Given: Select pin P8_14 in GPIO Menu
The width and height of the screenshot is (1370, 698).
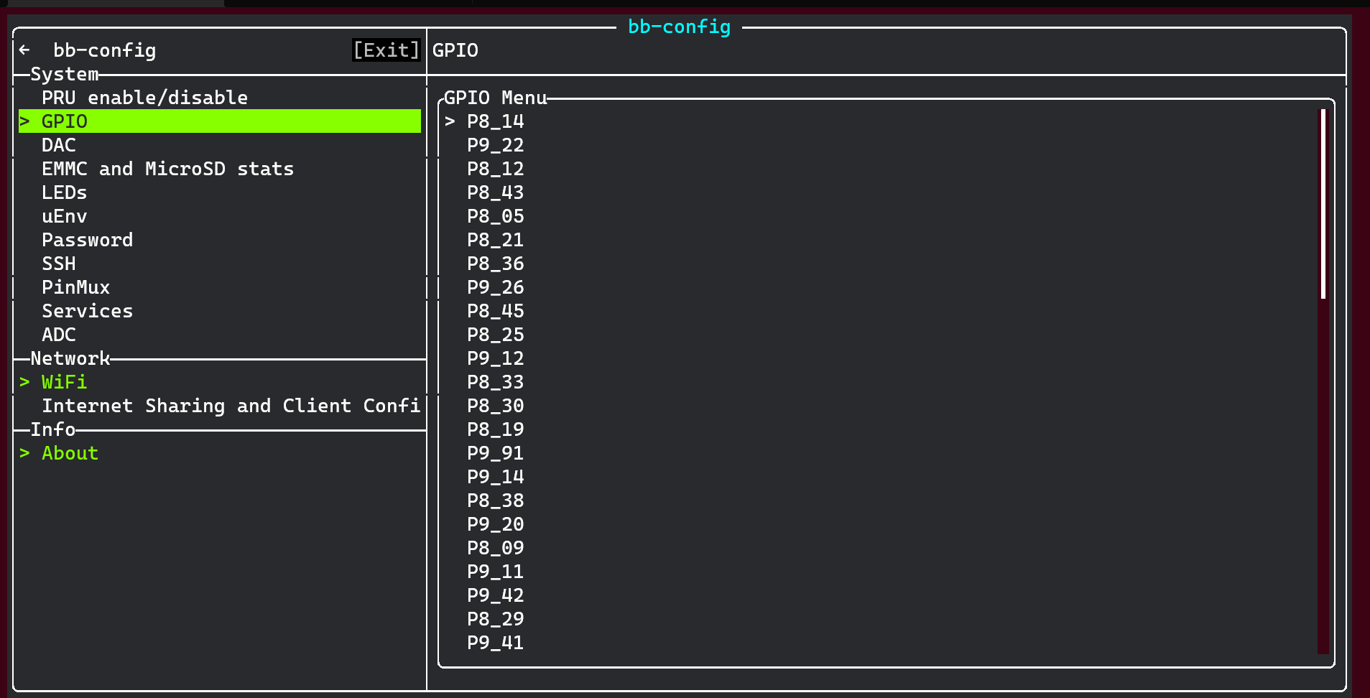Looking at the screenshot, I should (495, 121).
